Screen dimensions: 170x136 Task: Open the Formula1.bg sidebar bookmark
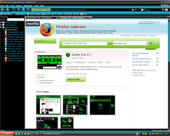pos(13,49)
